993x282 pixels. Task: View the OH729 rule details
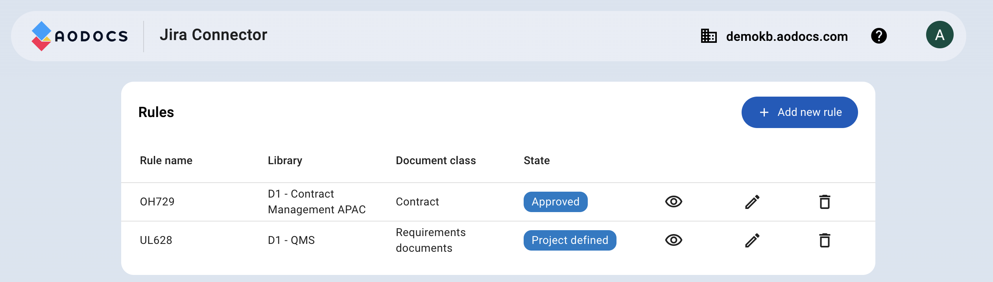click(674, 202)
